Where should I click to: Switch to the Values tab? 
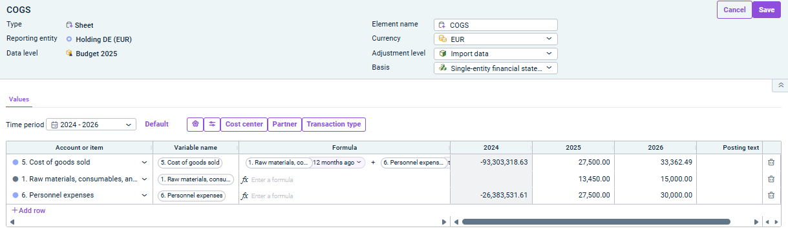pyautogui.click(x=19, y=99)
